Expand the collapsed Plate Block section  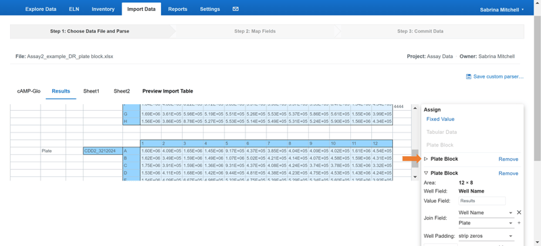426,159
